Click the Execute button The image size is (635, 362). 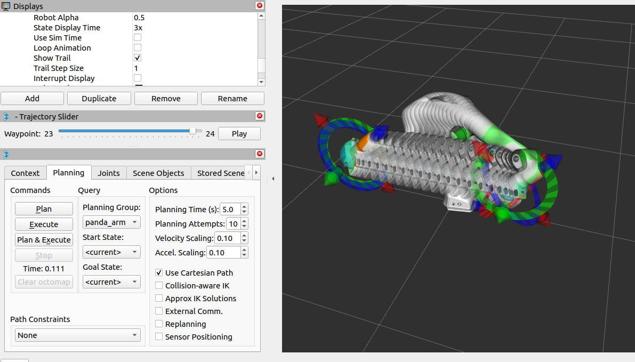coord(44,224)
